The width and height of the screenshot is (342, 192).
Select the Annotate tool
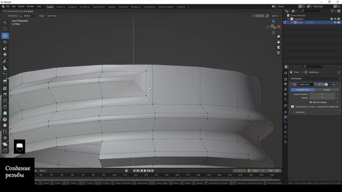click(x=5, y=62)
